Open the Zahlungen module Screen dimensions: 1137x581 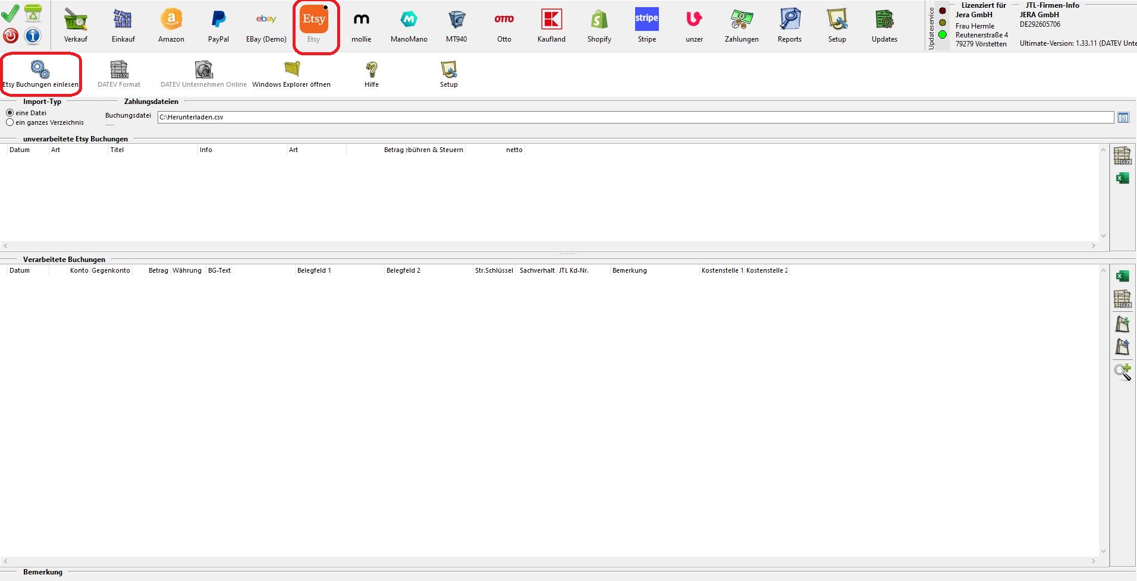[x=742, y=26]
